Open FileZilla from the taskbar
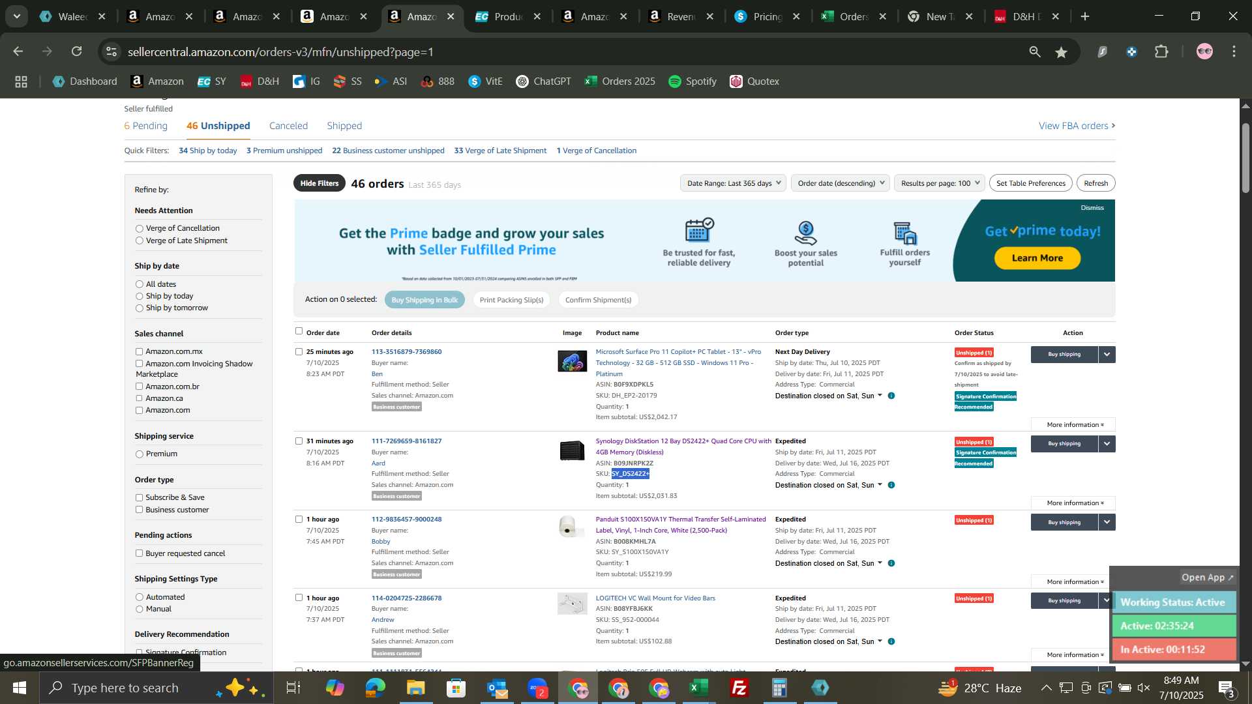The width and height of the screenshot is (1252, 704). point(739,688)
